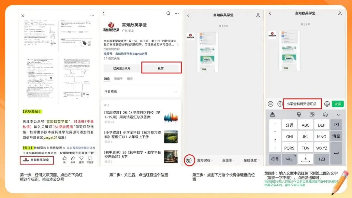Open the image message in the chat above 言知课程
The height and width of the screenshot is (198, 352).
coord(207,52)
